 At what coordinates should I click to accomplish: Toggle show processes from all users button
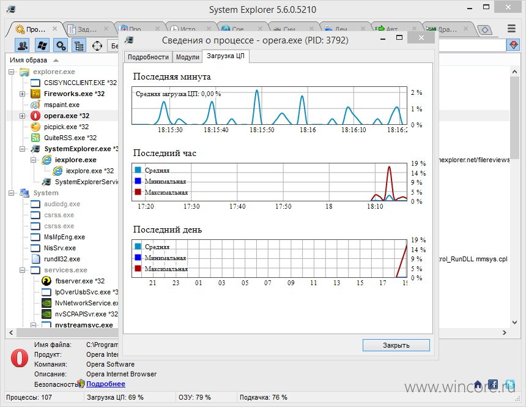tap(23, 45)
